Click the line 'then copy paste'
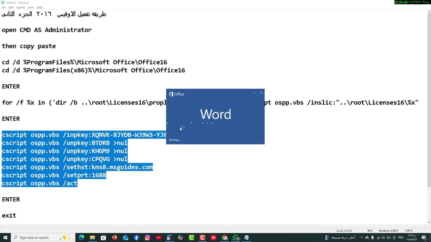The height and width of the screenshot is (242, 431). (29, 46)
